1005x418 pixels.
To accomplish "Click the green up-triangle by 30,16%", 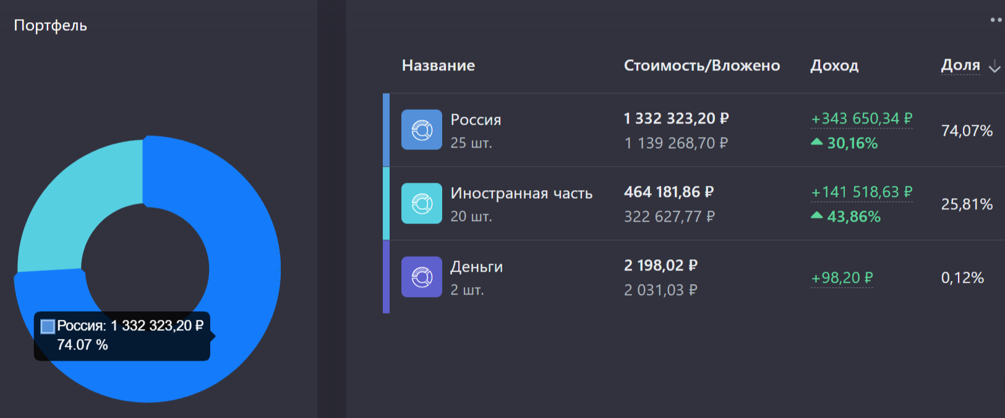I will tap(817, 142).
